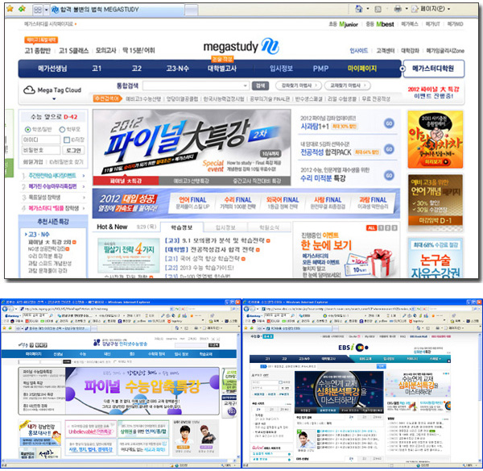Click the 교재찾기 마법사 button
This screenshot has height=471, width=483.
(347, 85)
